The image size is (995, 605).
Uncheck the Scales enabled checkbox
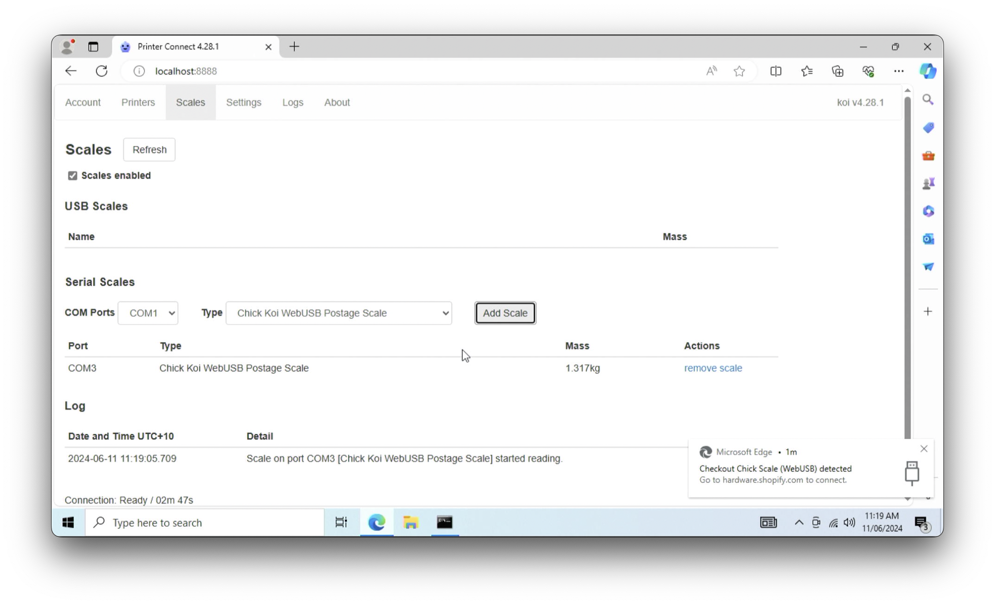73,175
